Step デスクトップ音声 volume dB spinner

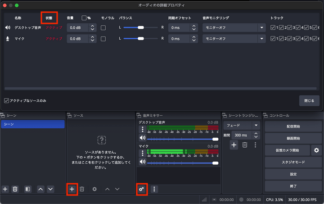point(92,28)
